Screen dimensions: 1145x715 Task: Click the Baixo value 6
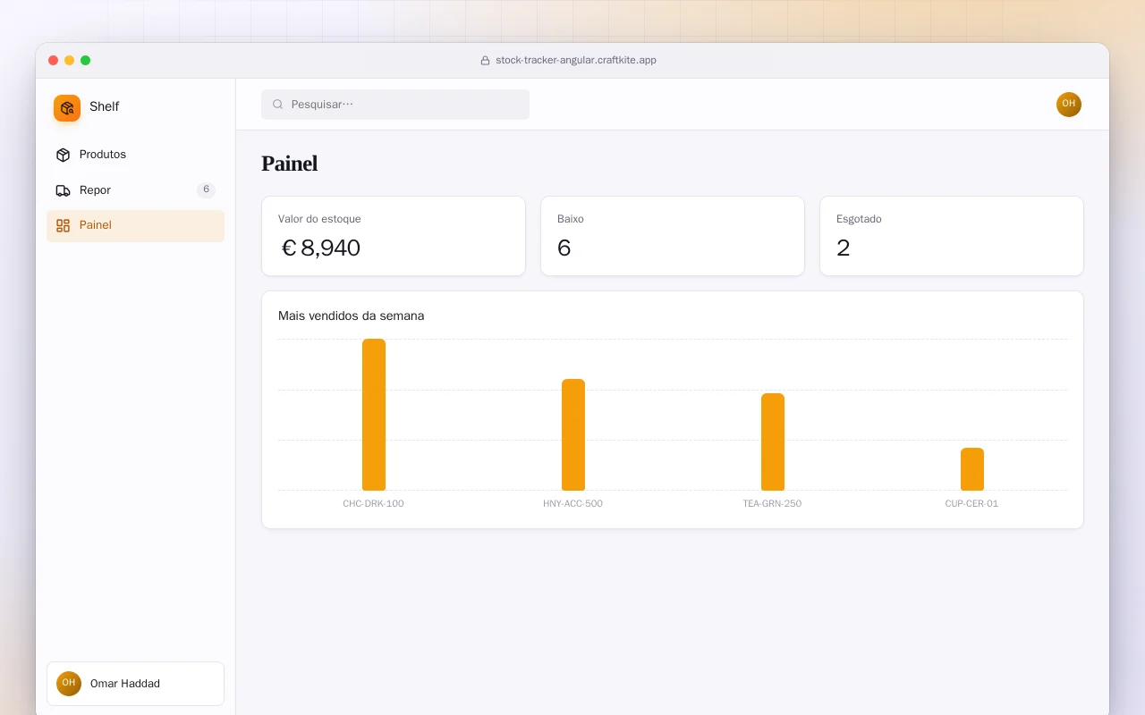pos(564,248)
